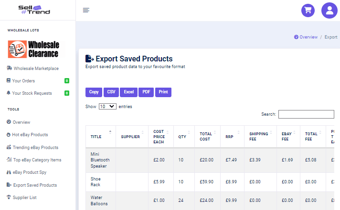This screenshot has width=340, height=210.
Task: Select Trending eBay Products in sidebar
Action: tap(35, 148)
